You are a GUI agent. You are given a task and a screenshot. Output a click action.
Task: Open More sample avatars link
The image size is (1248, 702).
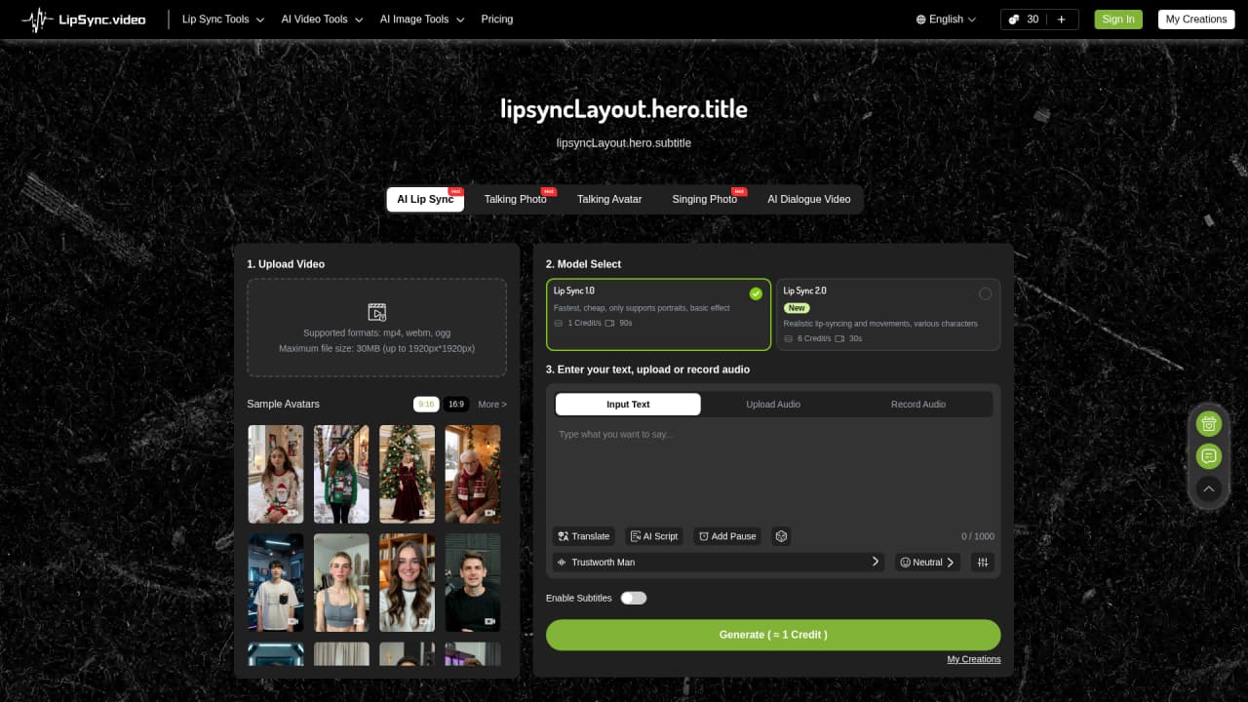[492, 404]
